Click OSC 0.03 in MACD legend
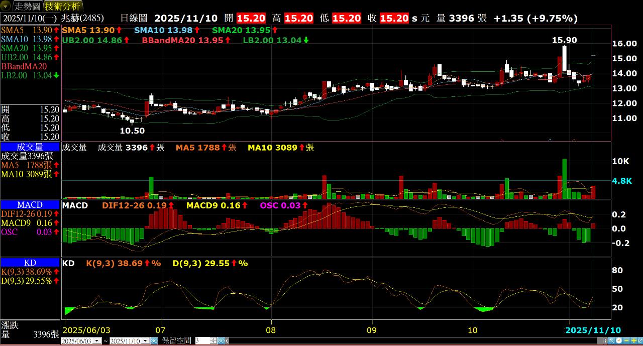This screenshot has width=643, height=346. (x=284, y=205)
